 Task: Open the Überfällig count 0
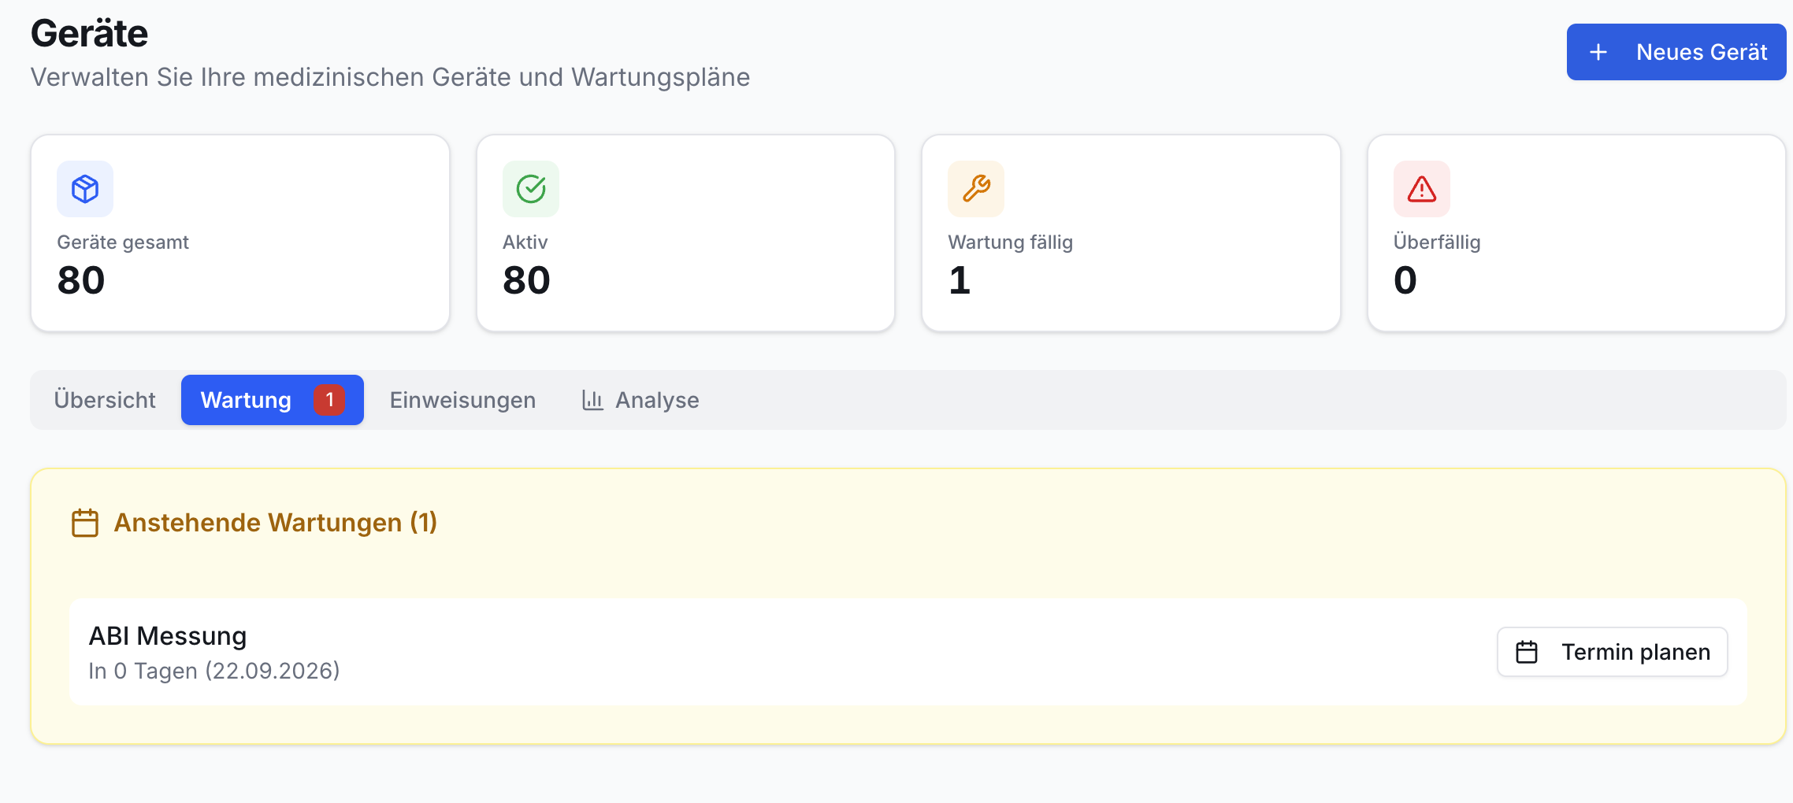[1405, 280]
